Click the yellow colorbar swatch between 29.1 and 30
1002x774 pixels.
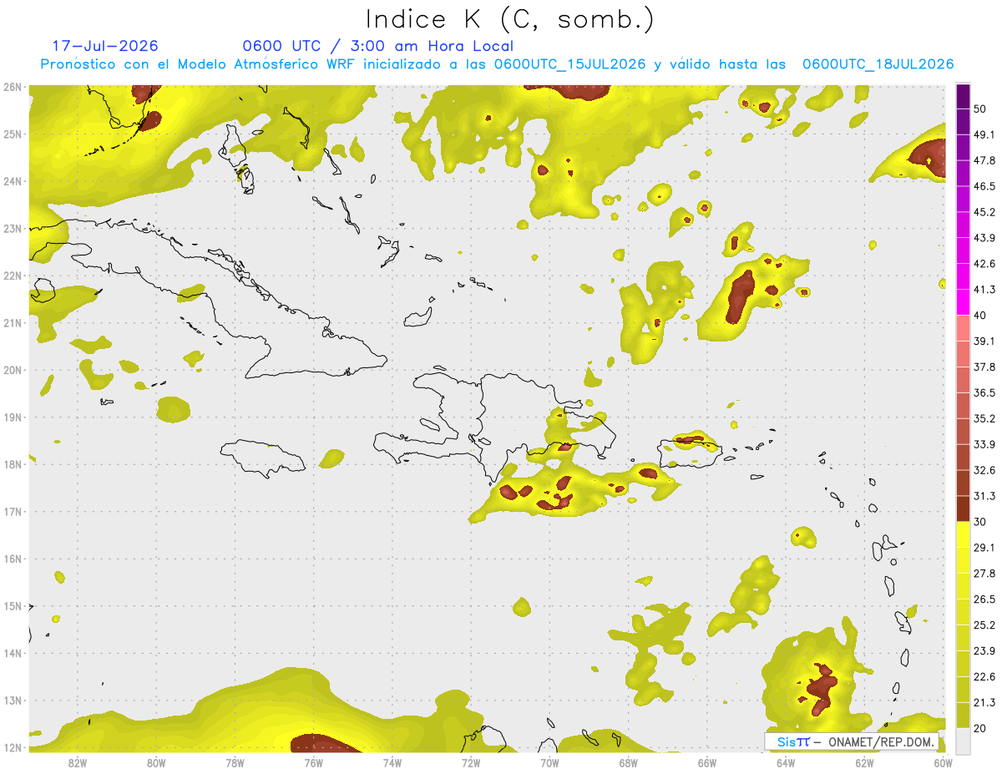963,534
